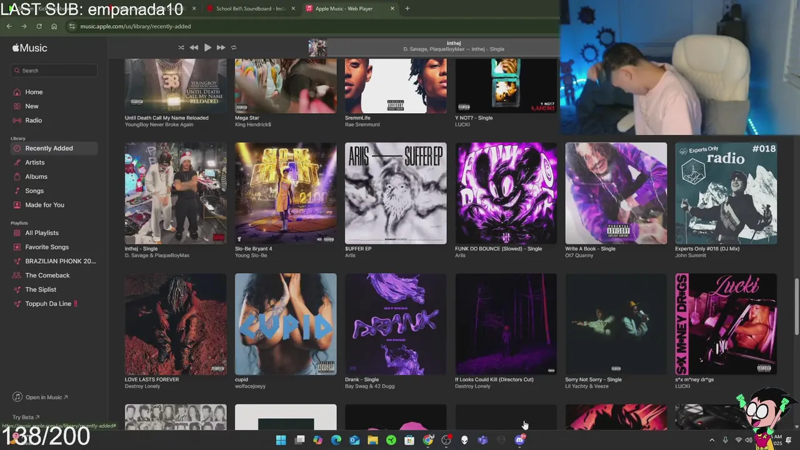The height and width of the screenshot is (450, 800).
Task: Open Artists in the library
Action: click(34, 162)
